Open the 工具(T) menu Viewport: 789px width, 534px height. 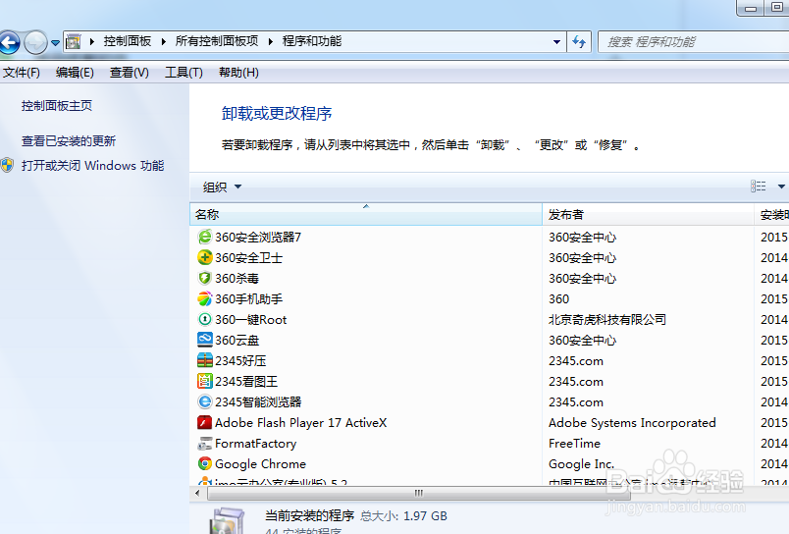coord(184,73)
